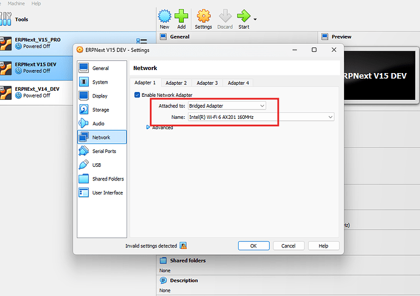Maximize the Settings dialog window
This screenshot has width=420, height=296.
pos(314,50)
